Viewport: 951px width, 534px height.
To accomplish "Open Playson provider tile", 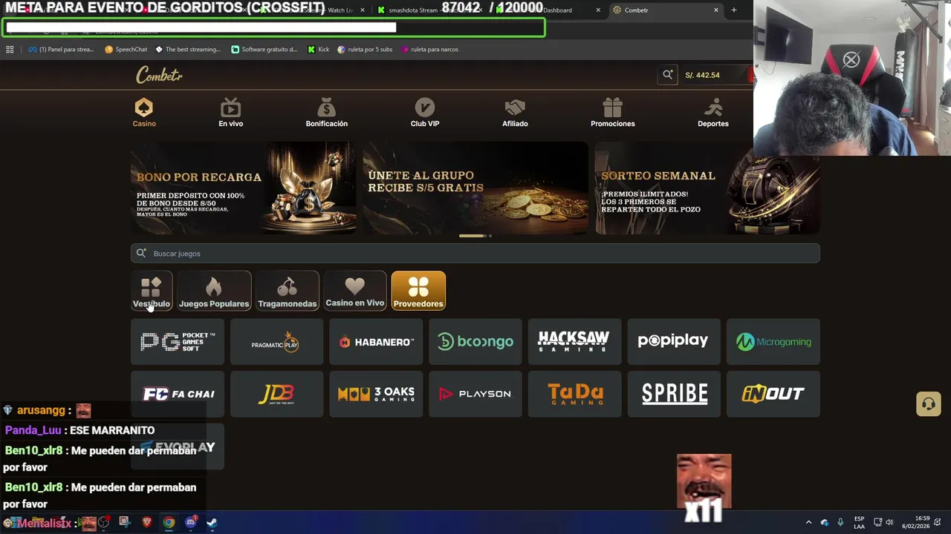I will pyautogui.click(x=475, y=394).
